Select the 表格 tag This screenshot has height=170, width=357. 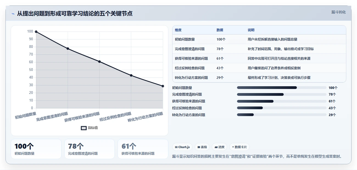tap(202, 147)
